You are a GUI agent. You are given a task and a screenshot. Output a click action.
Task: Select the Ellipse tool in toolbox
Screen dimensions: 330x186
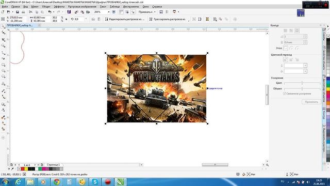(x=3, y=71)
